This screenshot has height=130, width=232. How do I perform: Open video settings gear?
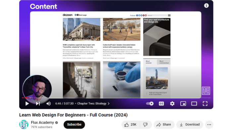[172, 104]
